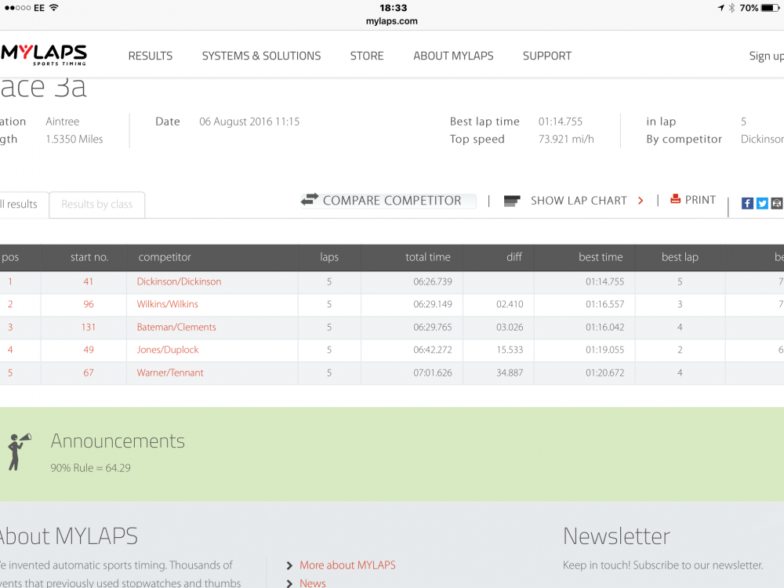Screen dimensions: 784x588
Task: Click diff value 15.533
Action: pos(510,350)
